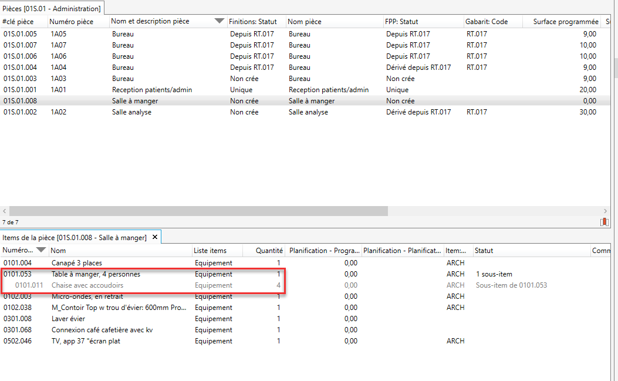Click the Gabarit: Code column header
Screen dimensions: 618x381
click(x=487, y=22)
